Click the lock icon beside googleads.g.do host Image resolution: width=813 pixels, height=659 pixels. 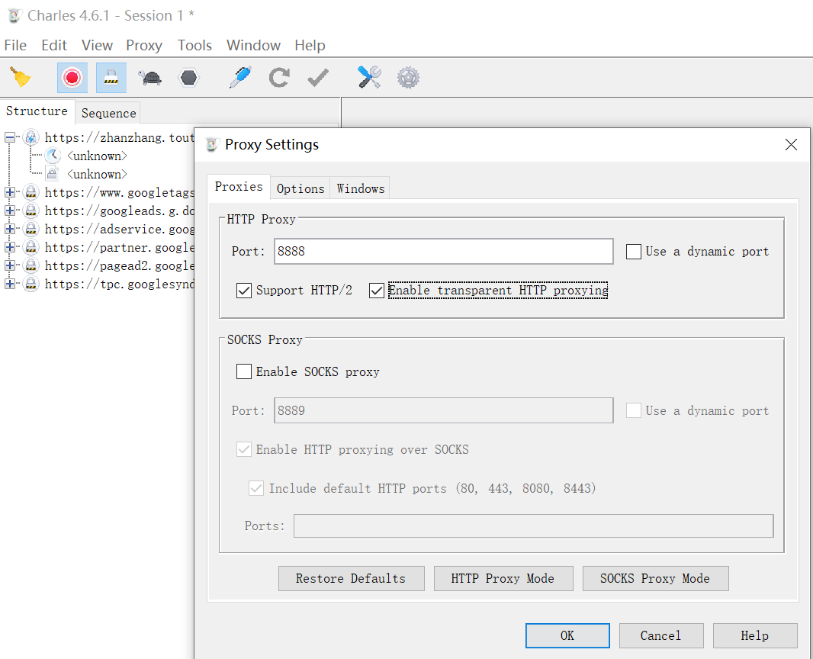(x=31, y=211)
